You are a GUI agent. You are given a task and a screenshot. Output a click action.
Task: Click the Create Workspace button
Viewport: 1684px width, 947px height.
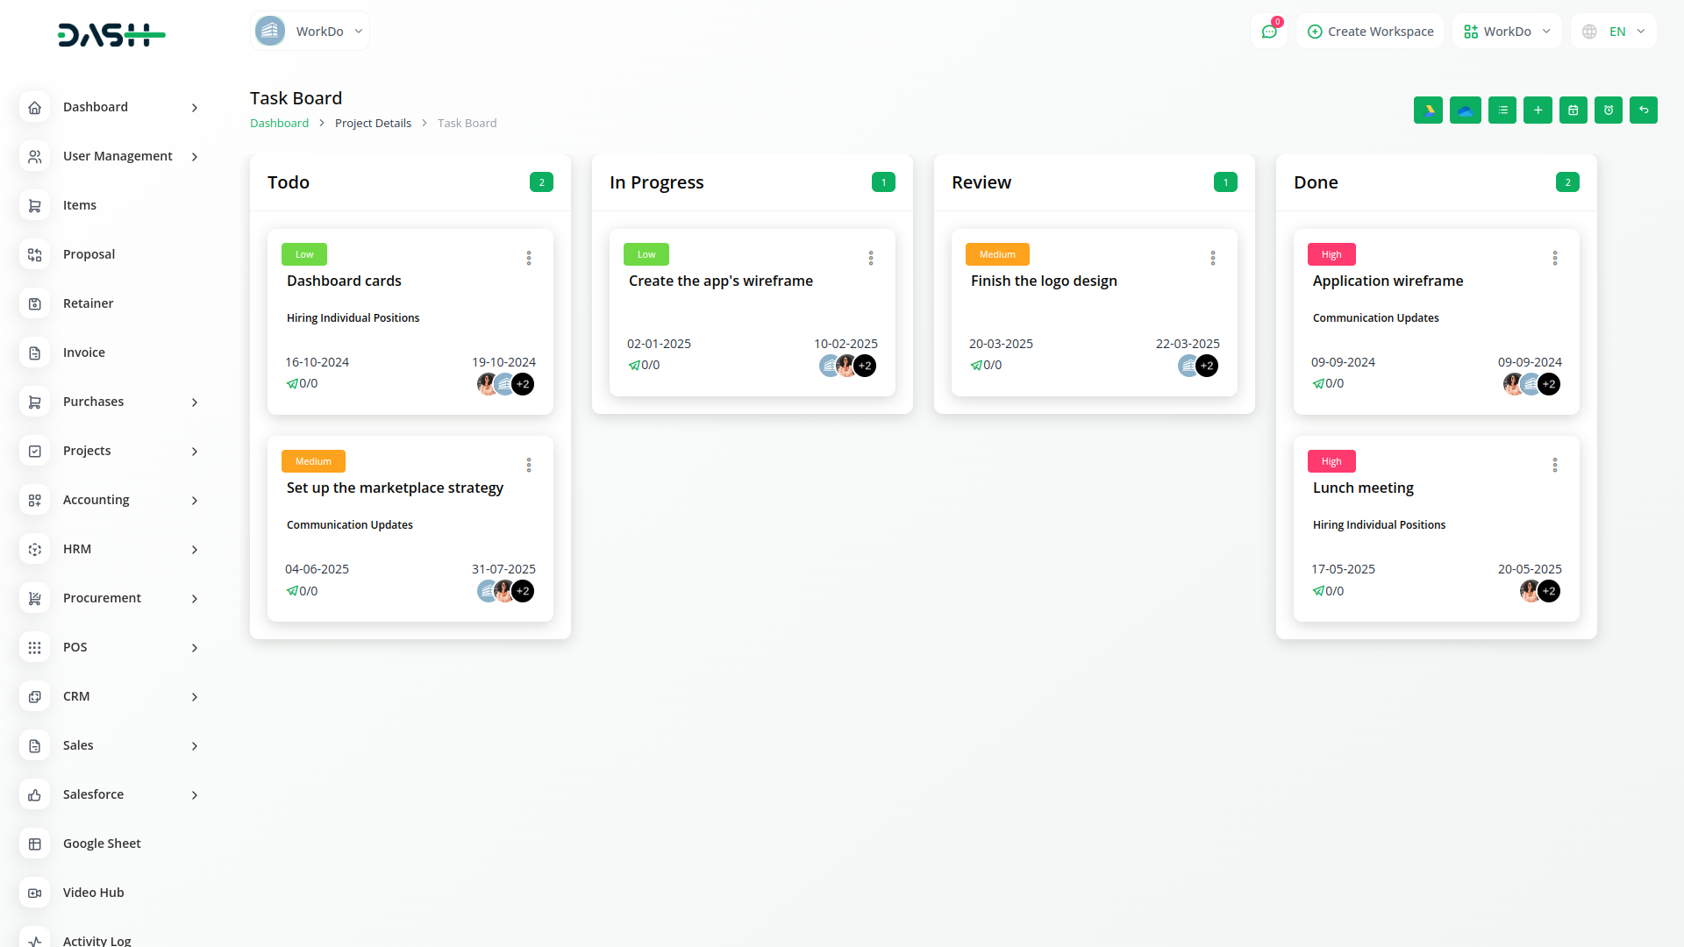point(1370,32)
